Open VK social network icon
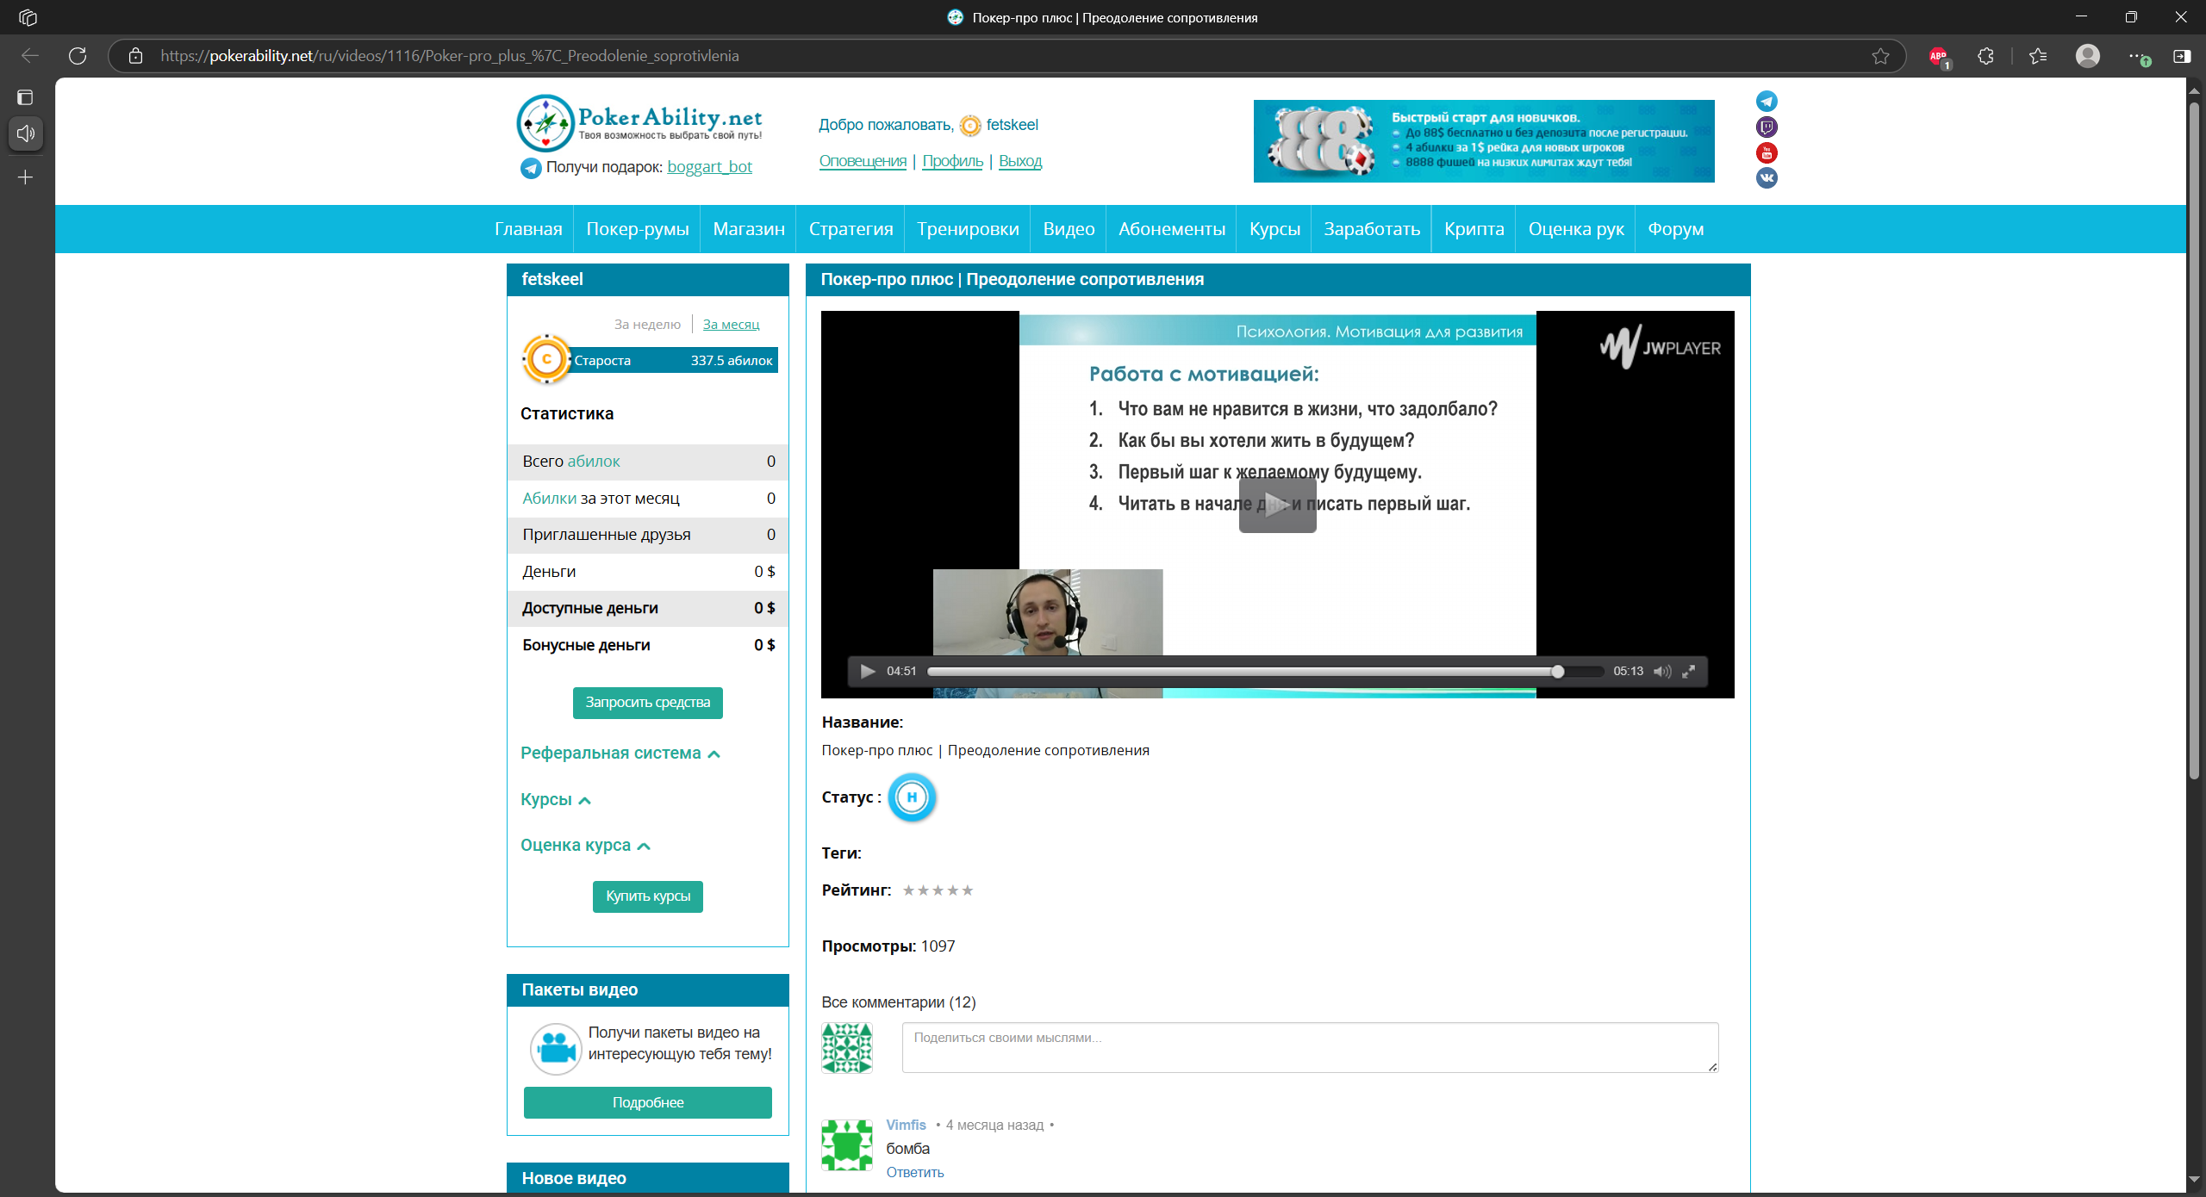Image resolution: width=2206 pixels, height=1197 pixels. coord(1767,177)
